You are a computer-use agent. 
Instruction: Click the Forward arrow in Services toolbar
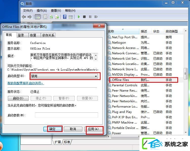point(30,17)
